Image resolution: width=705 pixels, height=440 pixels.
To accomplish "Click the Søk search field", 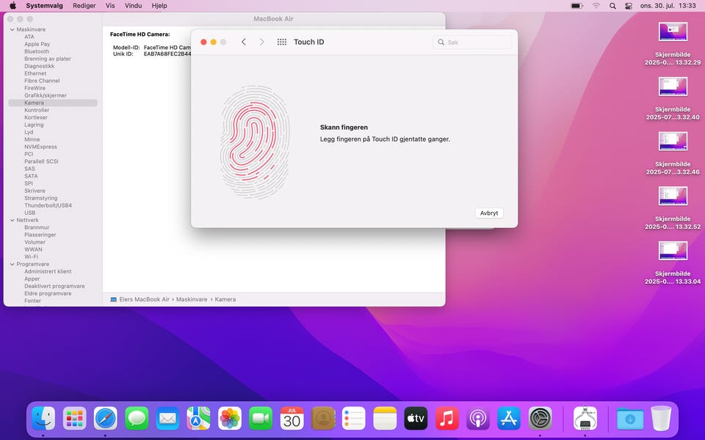I will click(472, 42).
